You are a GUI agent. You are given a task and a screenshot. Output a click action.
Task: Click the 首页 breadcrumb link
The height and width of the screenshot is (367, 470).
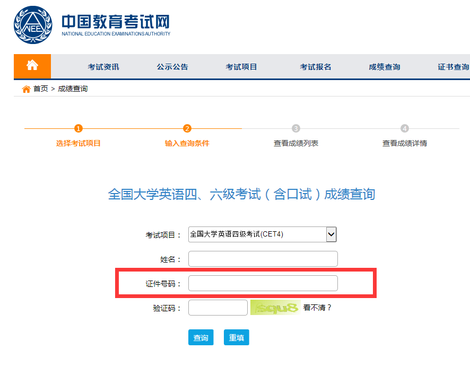coord(41,89)
